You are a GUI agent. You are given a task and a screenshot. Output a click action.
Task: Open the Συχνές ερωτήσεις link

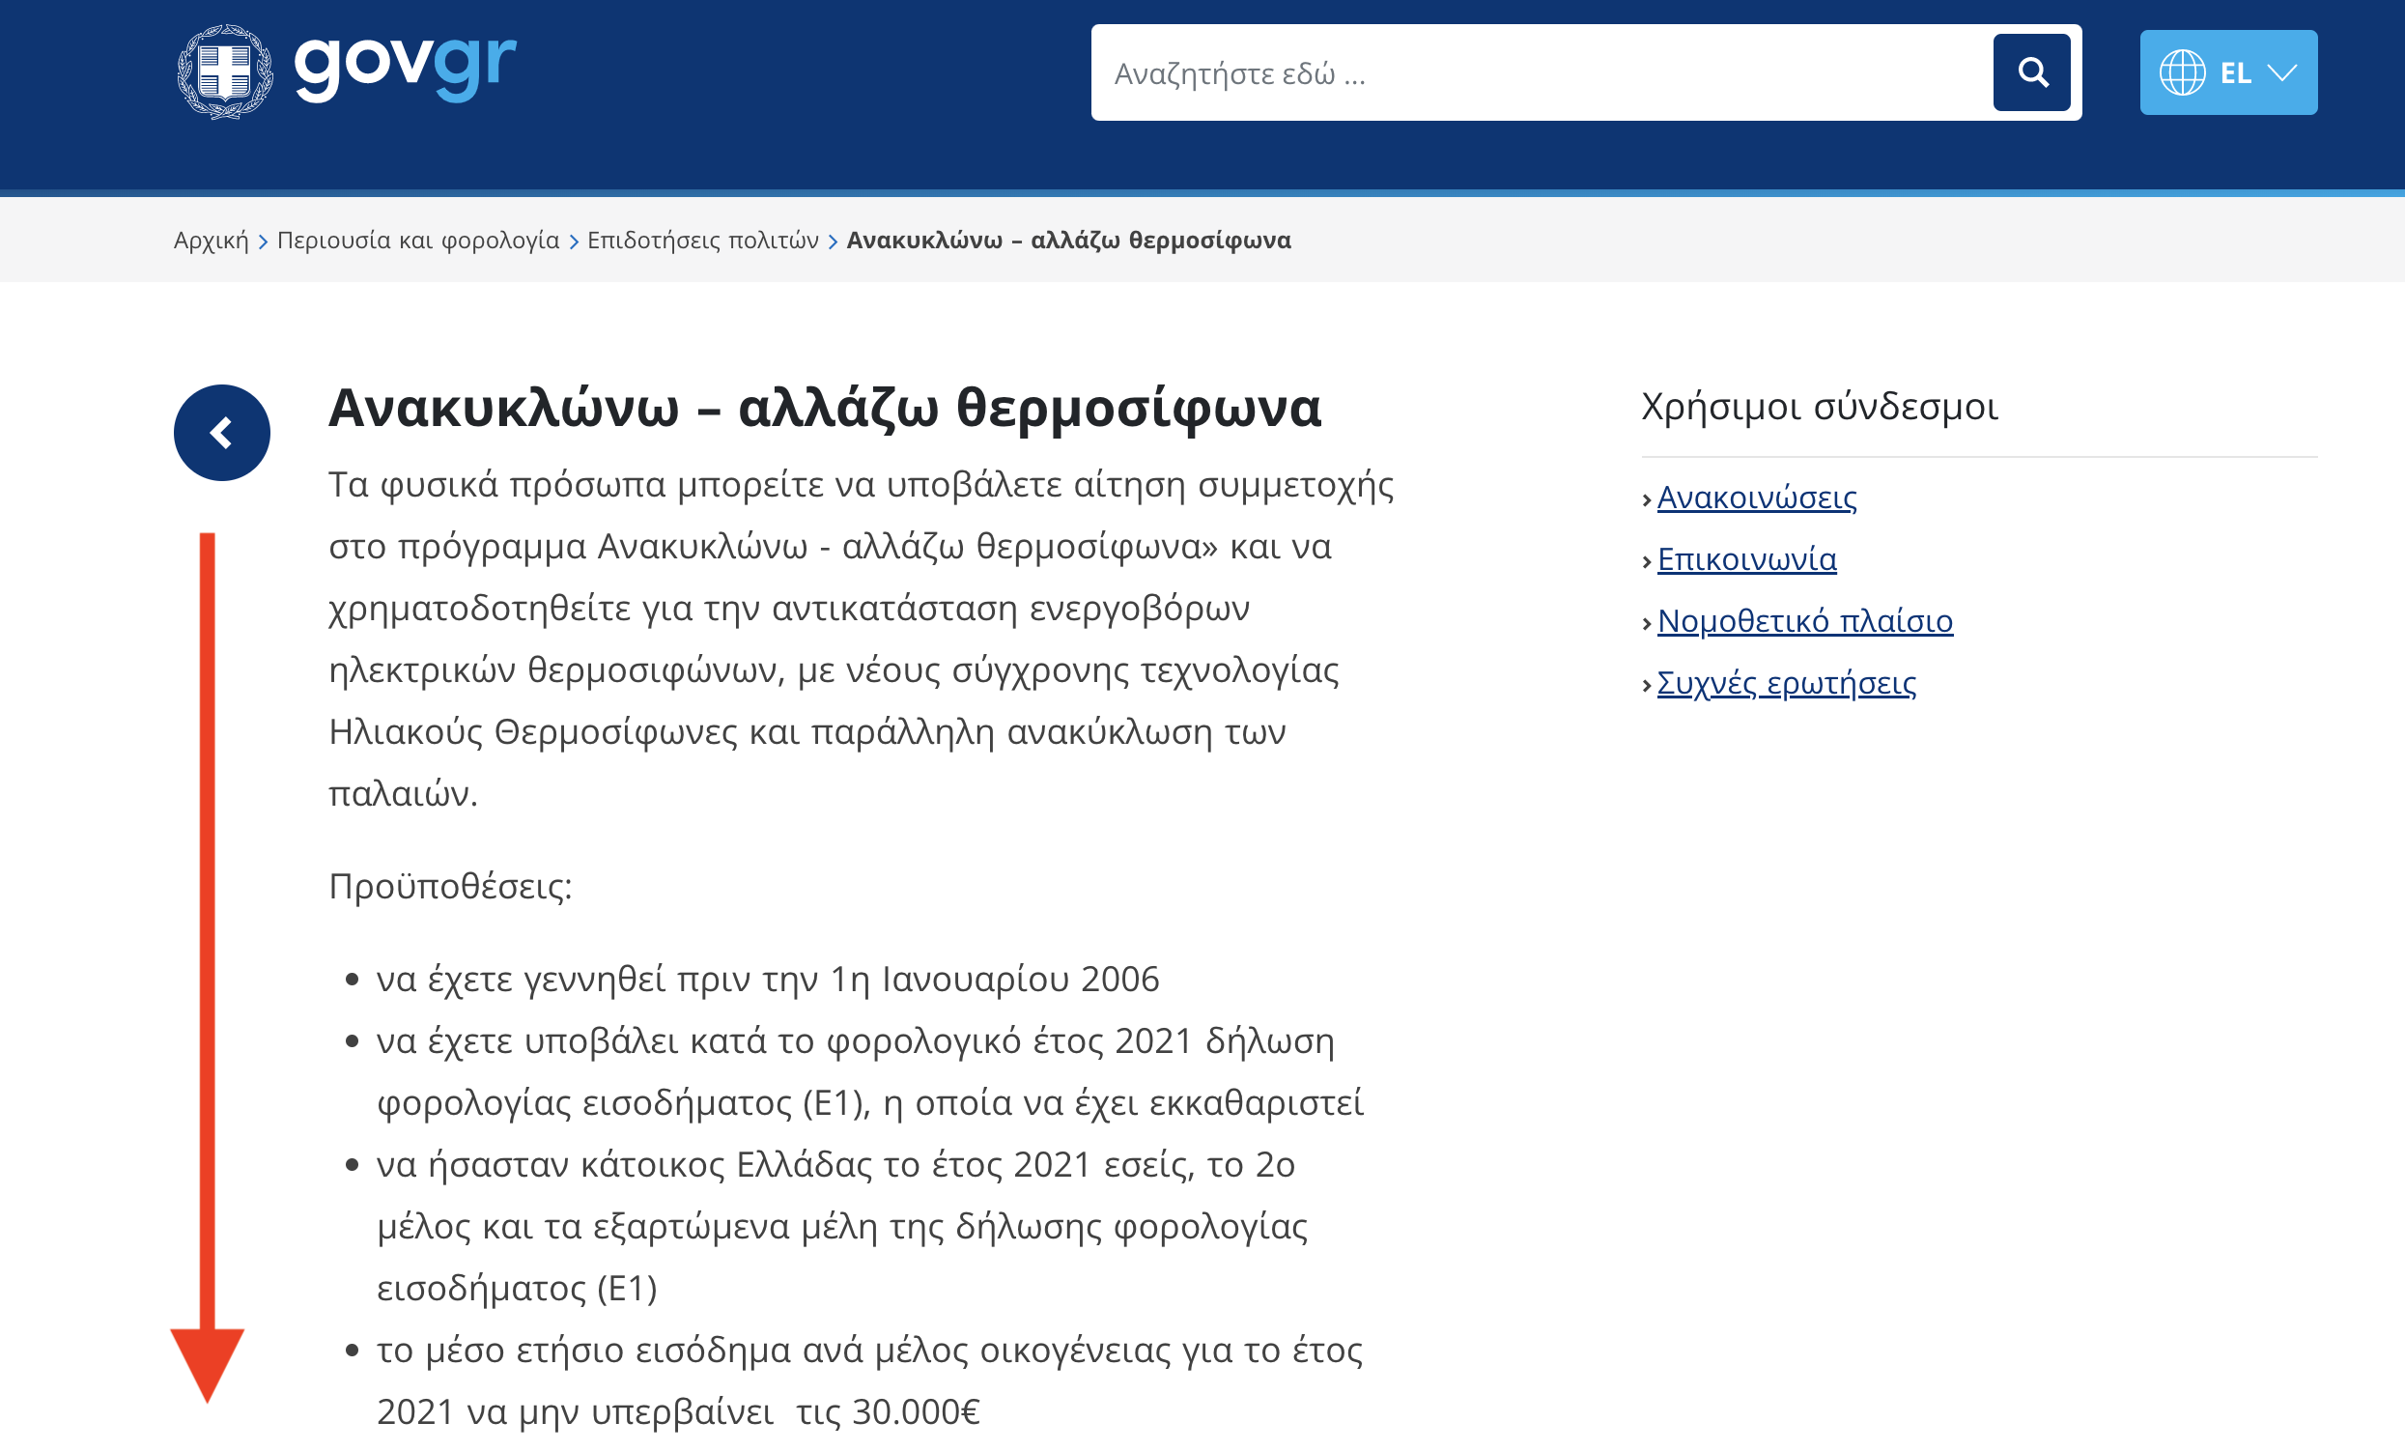[1785, 683]
